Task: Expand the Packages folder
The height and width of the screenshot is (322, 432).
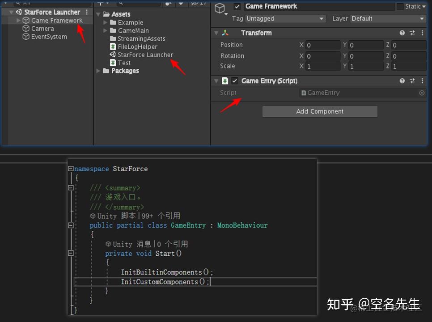Action: coord(98,71)
